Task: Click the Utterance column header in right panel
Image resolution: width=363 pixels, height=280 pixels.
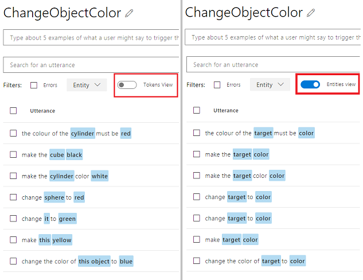Action: pyautogui.click(x=226, y=110)
